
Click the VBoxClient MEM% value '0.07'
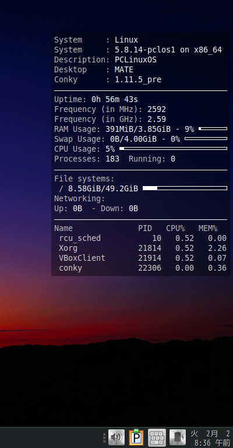point(217,258)
